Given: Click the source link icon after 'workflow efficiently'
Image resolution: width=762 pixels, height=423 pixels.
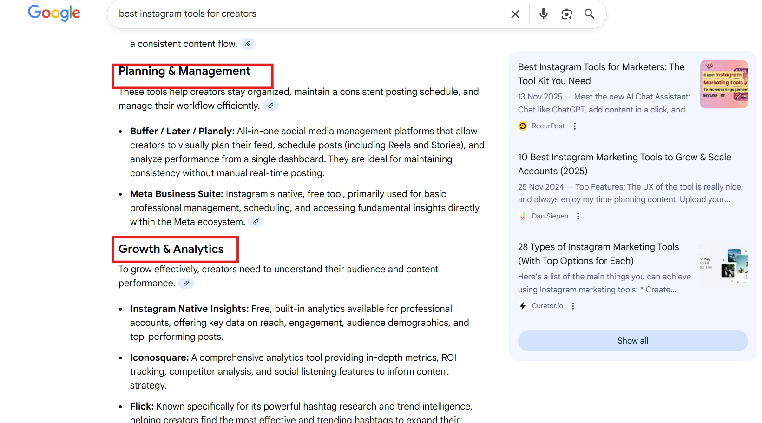Looking at the screenshot, I should 270,106.
